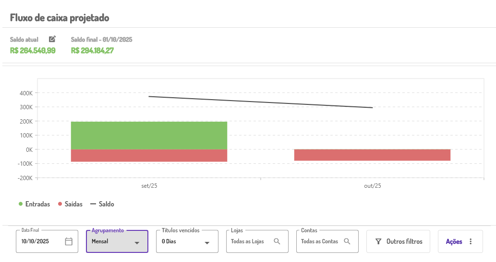Click the magnifier icon in Contas field
The image size is (496, 262).
[347, 241]
